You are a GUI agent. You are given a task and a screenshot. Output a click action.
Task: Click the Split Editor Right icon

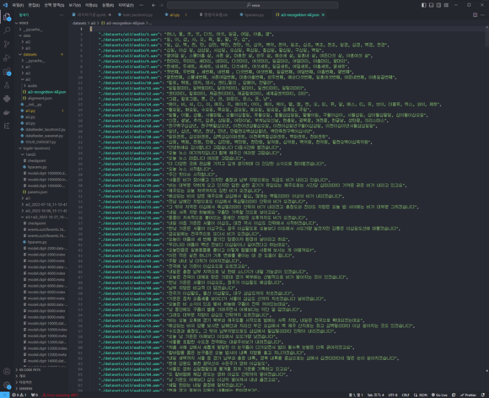pos(475,14)
